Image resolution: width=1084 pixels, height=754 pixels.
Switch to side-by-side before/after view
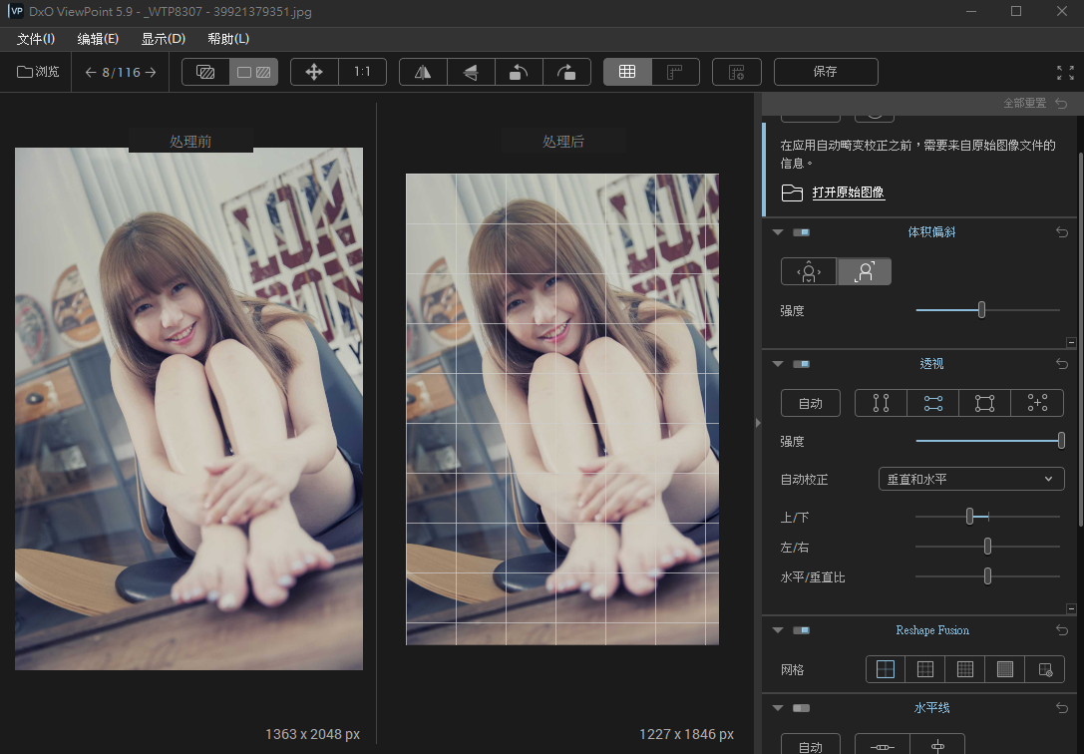[x=253, y=72]
